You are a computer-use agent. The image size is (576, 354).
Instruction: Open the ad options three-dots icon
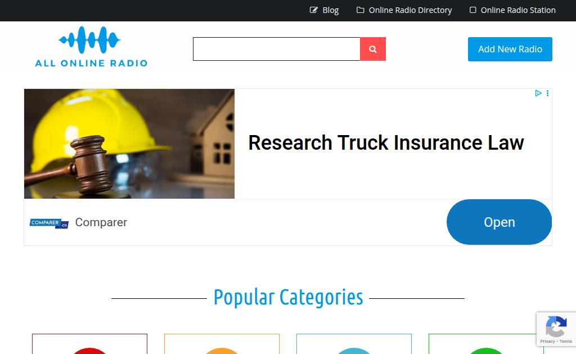(x=547, y=93)
